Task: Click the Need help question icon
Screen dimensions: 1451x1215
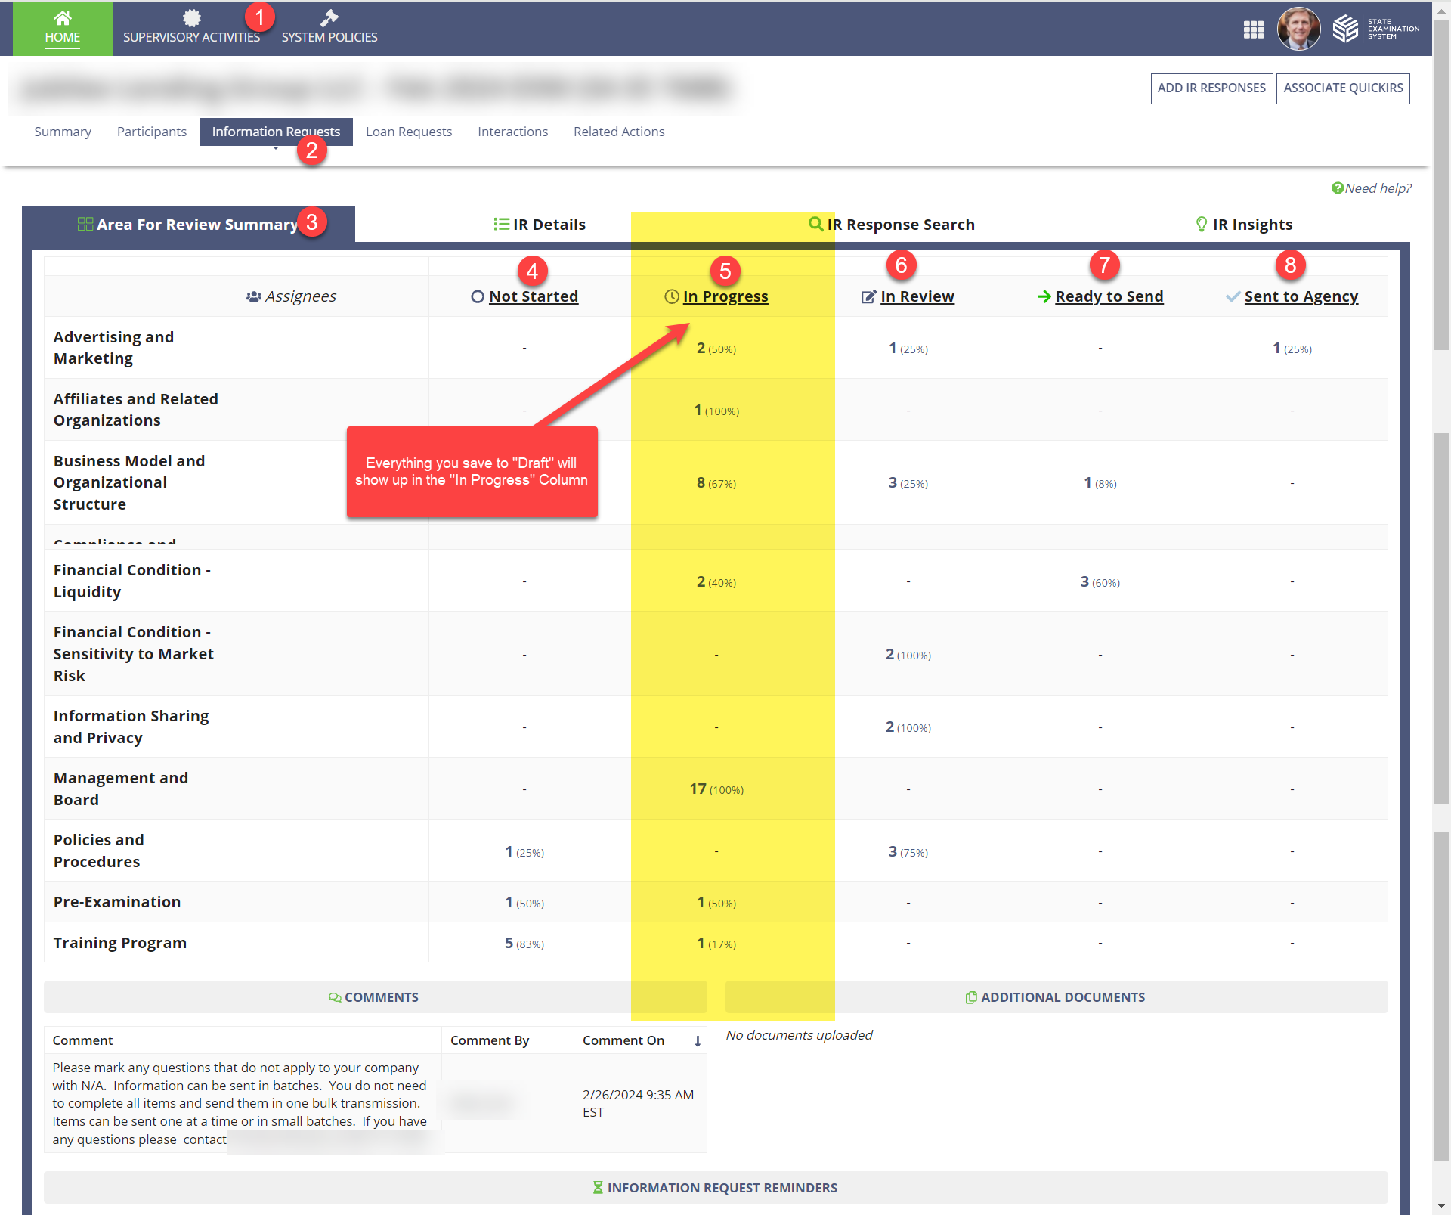Action: click(1338, 188)
